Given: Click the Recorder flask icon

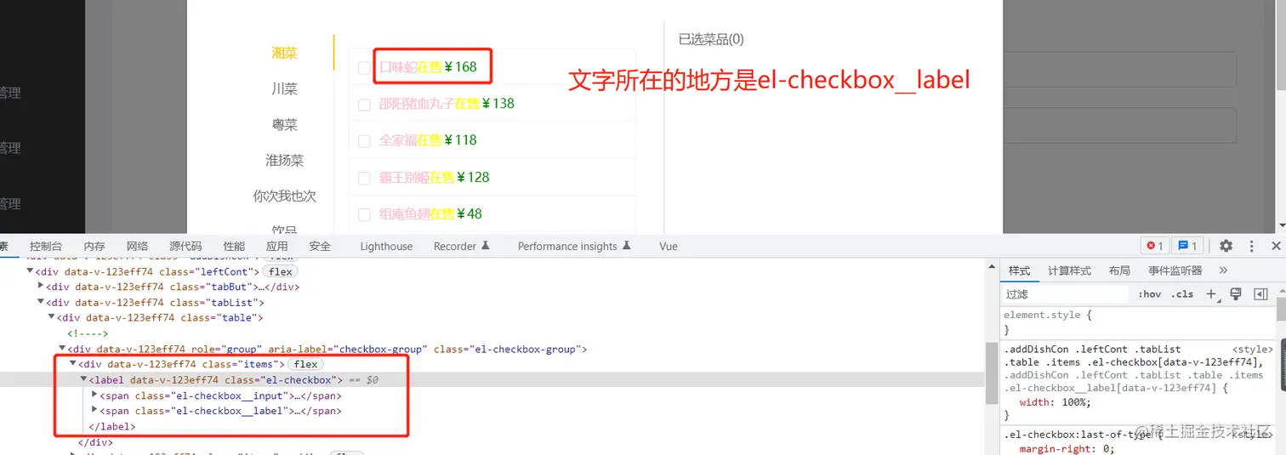Looking at the screenshot, I should pyautogui.click(x=486, y=246).
